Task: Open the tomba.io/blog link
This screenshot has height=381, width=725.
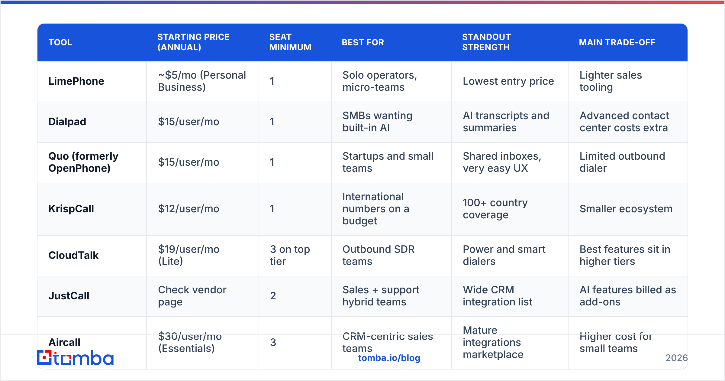Action: click(389, 358)
